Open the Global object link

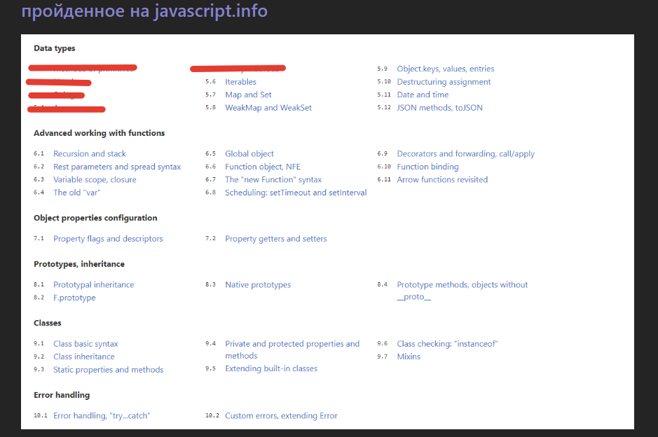(x=249, y=154)
